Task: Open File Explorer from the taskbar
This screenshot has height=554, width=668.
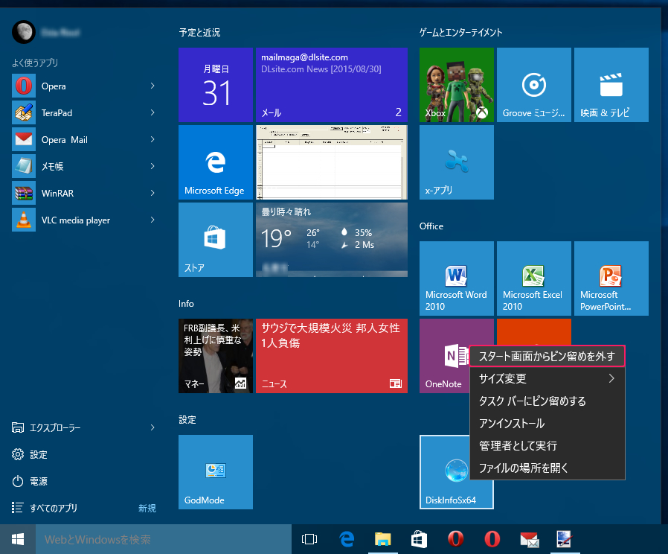Action: [383, 540]
